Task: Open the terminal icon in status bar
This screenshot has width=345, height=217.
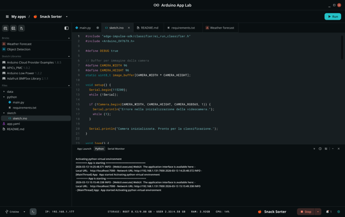Action: point(33,212)
